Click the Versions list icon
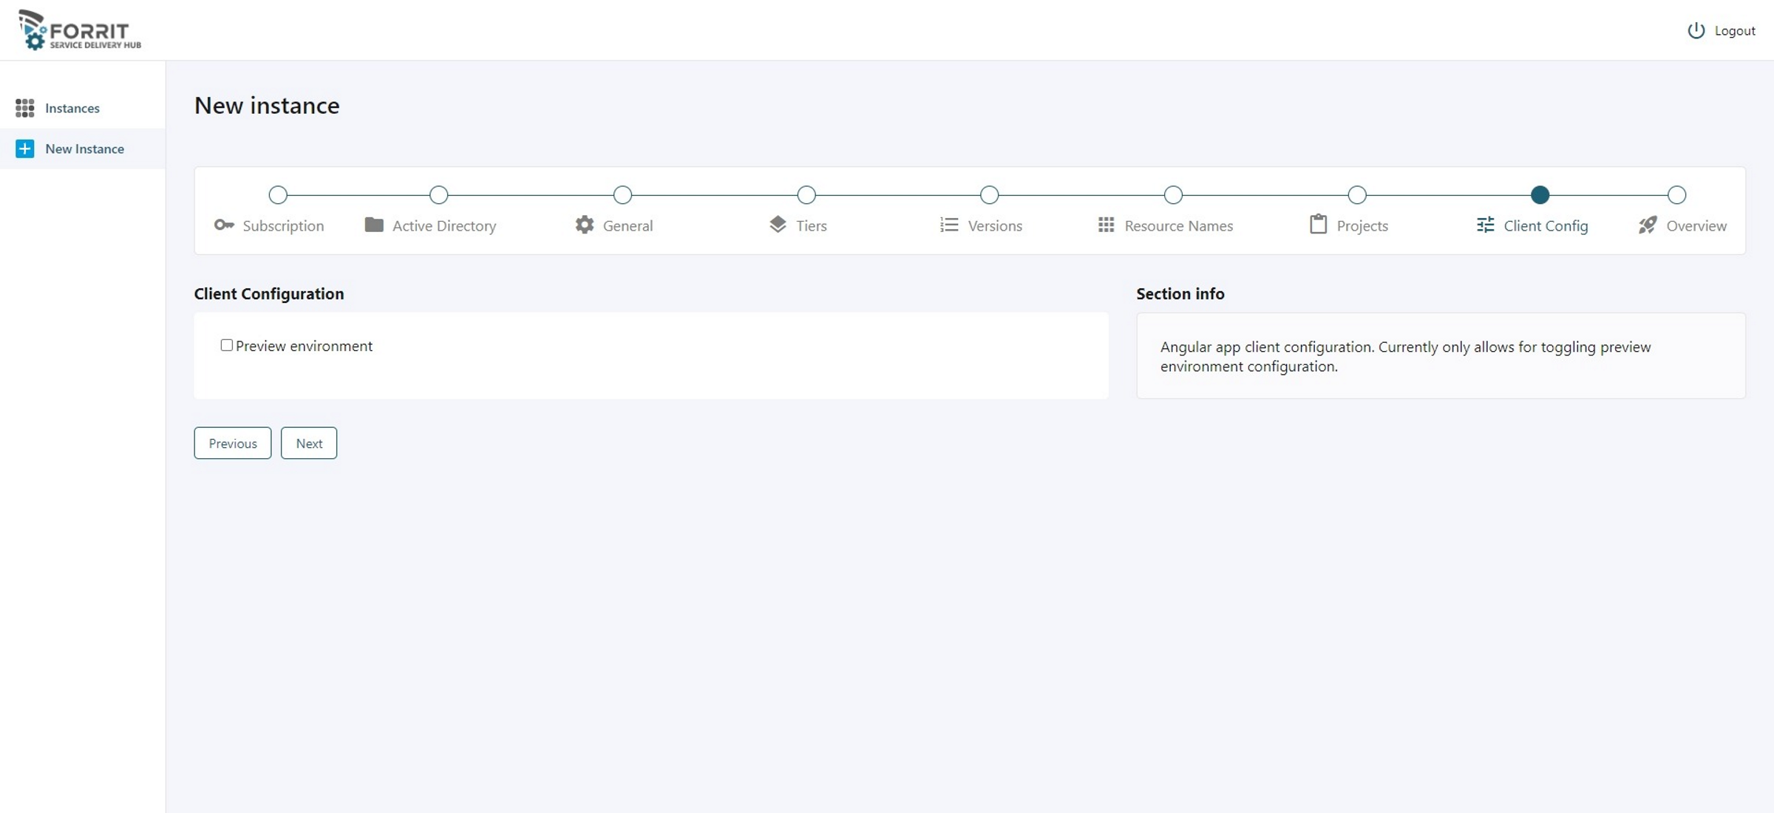 click(x=949, y=225)
